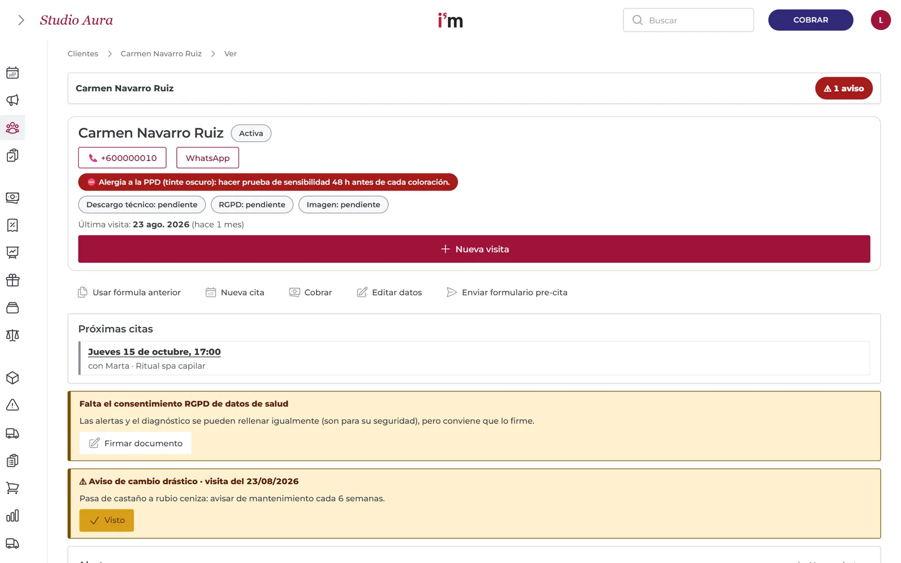901x563 pixels.
Task: Open the cash register money icon
Action: [x=12, y=198]
